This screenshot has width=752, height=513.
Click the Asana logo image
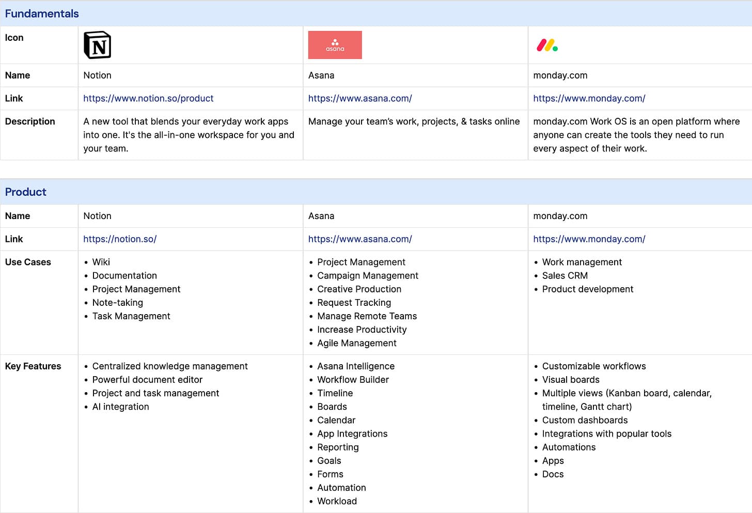click(x=335, y=45)
